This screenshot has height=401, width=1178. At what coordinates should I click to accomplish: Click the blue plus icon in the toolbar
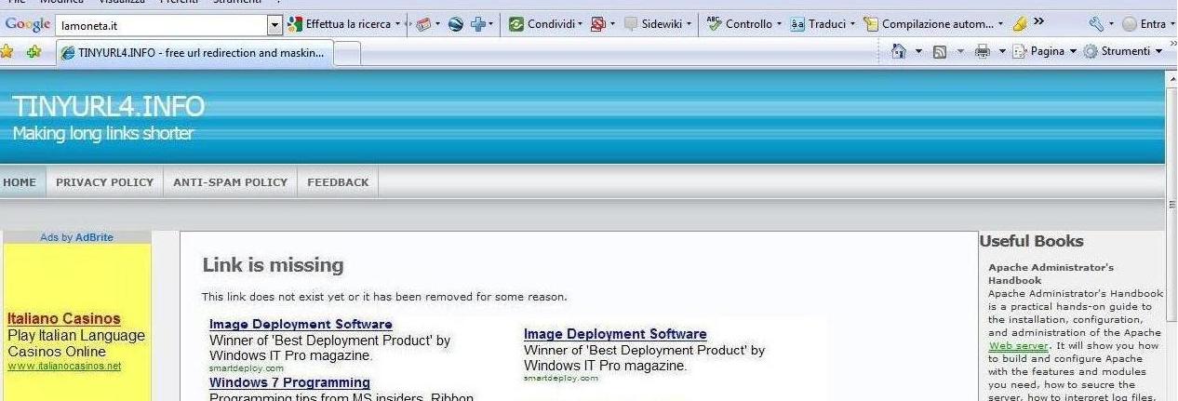[477, 24]
